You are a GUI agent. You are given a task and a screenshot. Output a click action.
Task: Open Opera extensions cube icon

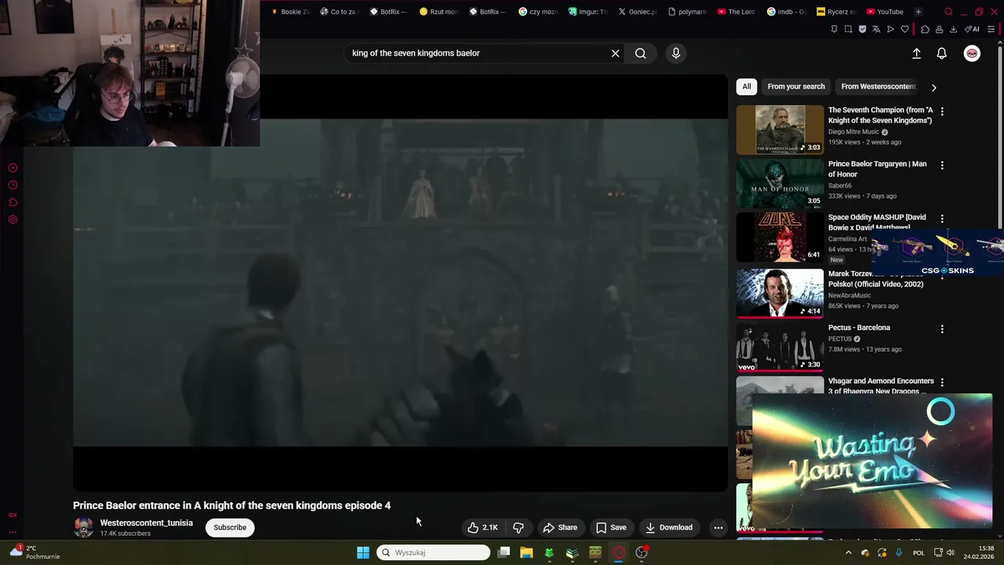coord(926,29)
